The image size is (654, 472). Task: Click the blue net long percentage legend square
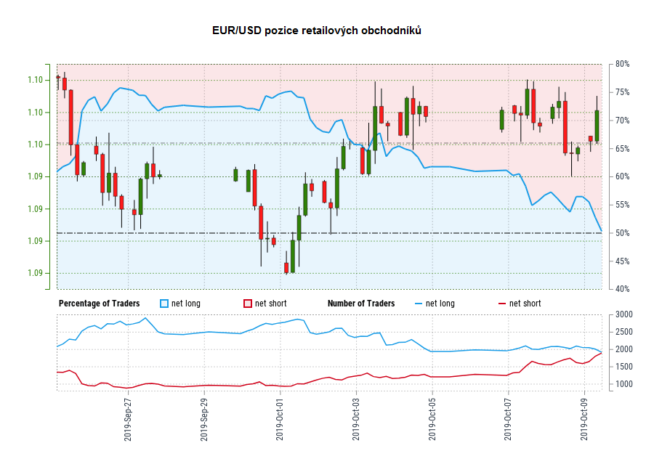click(x=164, y=304)
